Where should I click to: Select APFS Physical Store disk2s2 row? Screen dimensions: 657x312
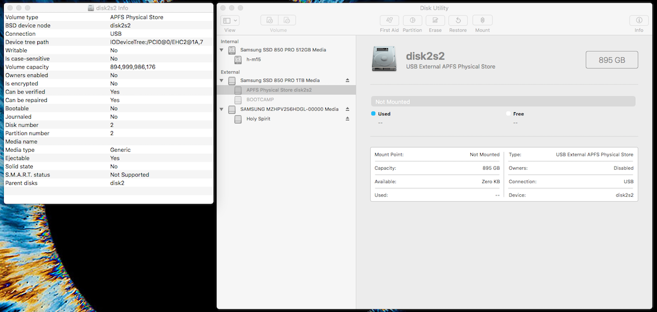(x=286, y=90)
